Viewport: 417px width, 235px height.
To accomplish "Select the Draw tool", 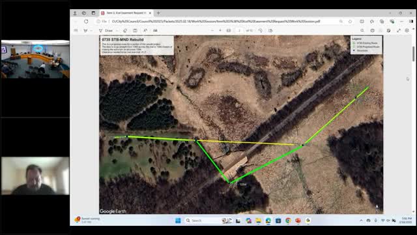I will (106, 31).
